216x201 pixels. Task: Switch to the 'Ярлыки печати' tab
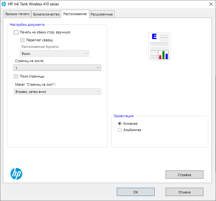pyautogui.click(x=17, y=14)
